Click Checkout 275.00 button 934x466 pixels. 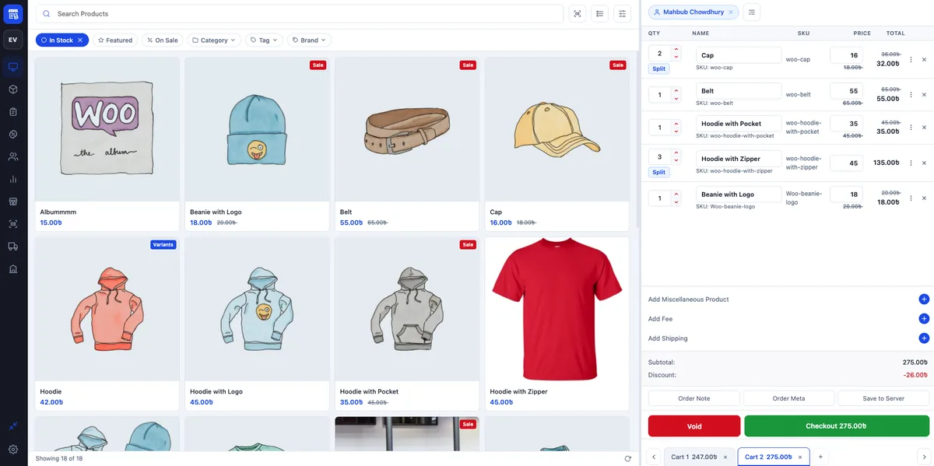837,426
